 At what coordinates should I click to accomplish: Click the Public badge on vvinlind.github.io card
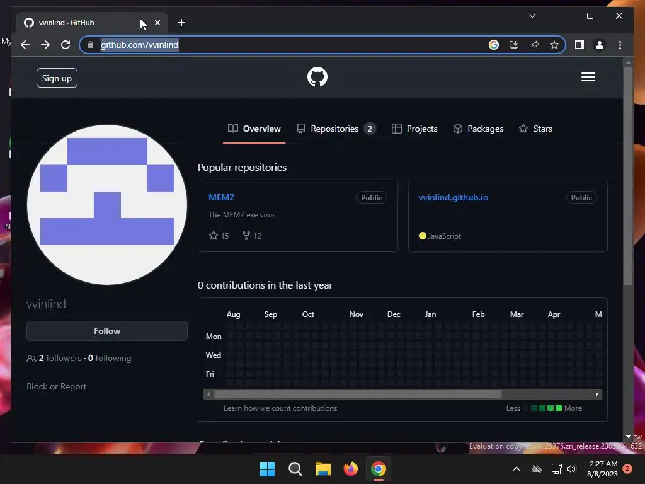point(581,197)
